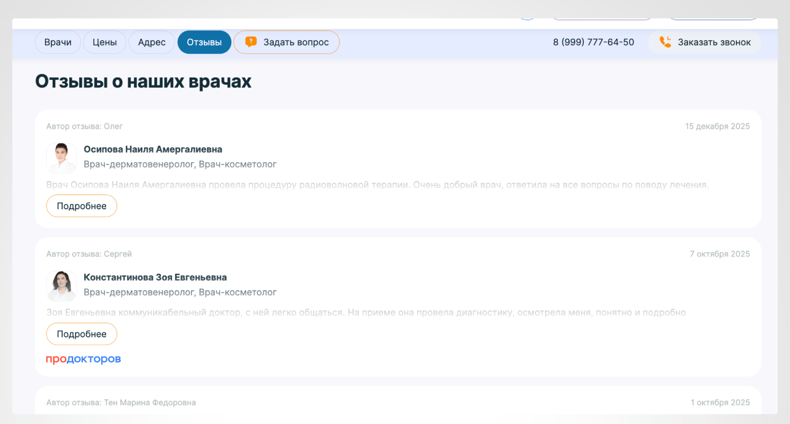Click the orange question bubble icon
790x424 pixels.
coord(250,42)
